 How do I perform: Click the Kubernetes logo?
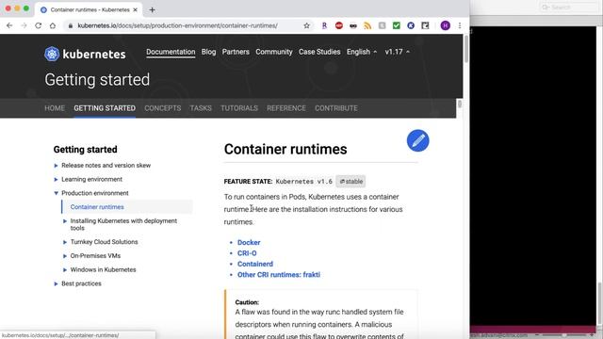point(85,54)
